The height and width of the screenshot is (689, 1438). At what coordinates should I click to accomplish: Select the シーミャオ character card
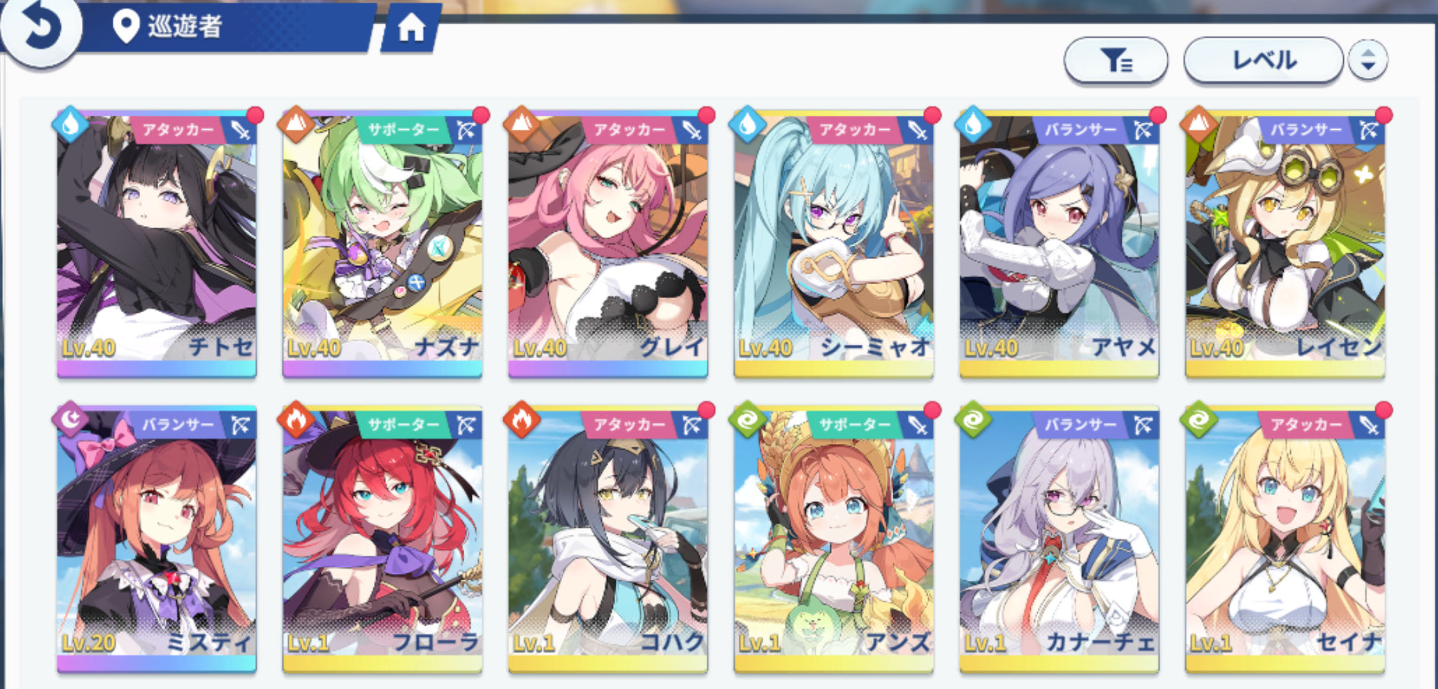[x=834, y=244]
